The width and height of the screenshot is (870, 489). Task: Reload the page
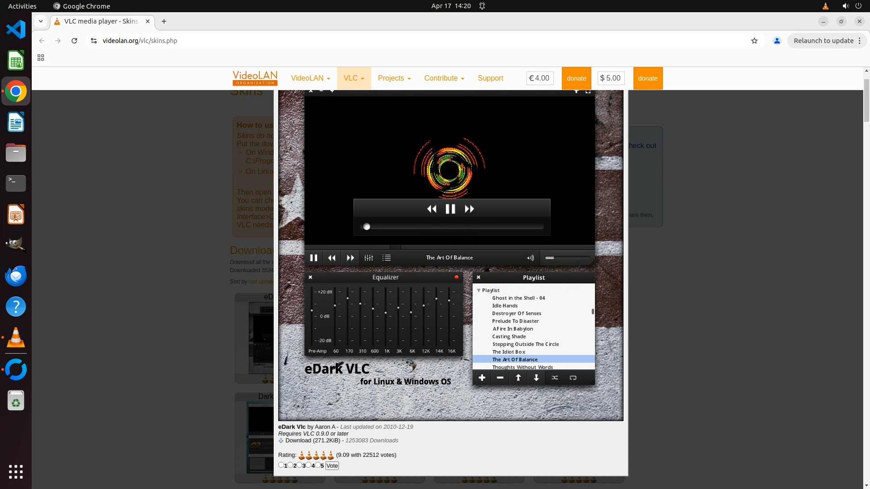click(x=74, y=41)
